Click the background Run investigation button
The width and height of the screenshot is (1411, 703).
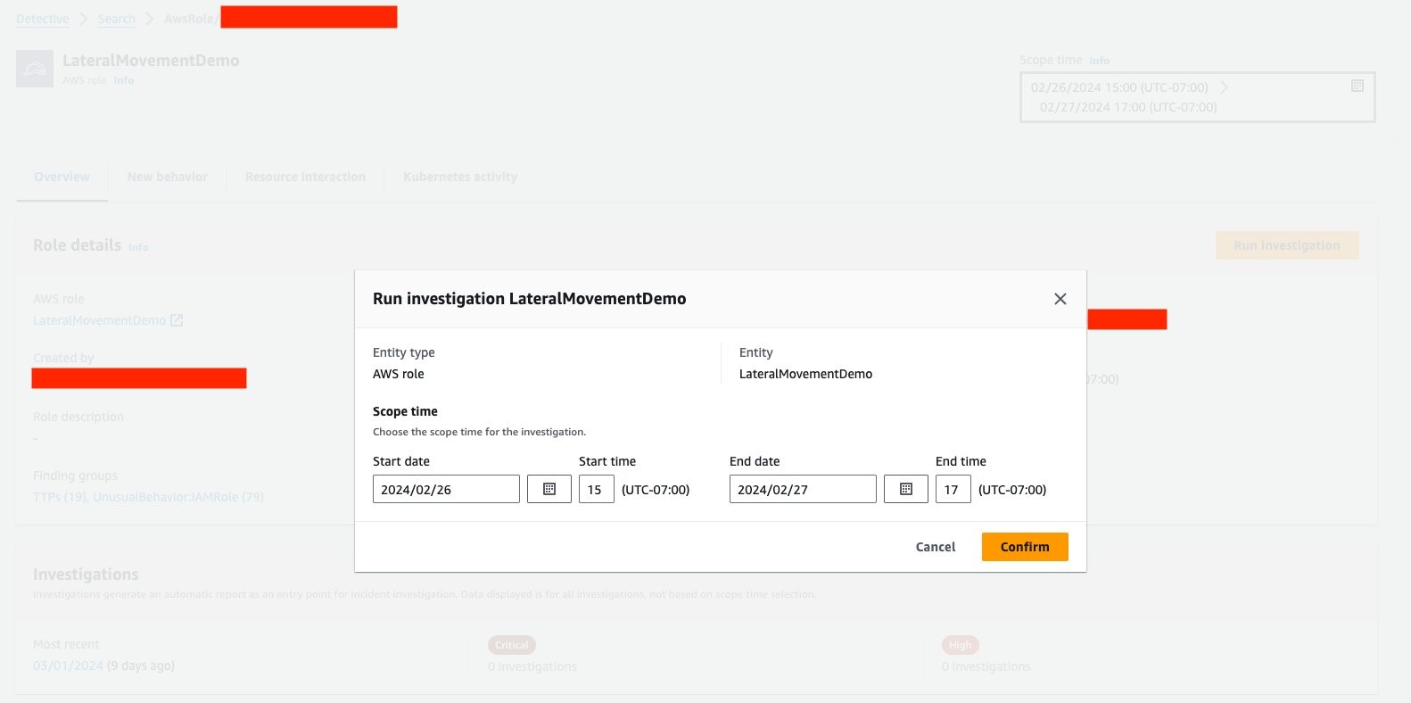1287,245
